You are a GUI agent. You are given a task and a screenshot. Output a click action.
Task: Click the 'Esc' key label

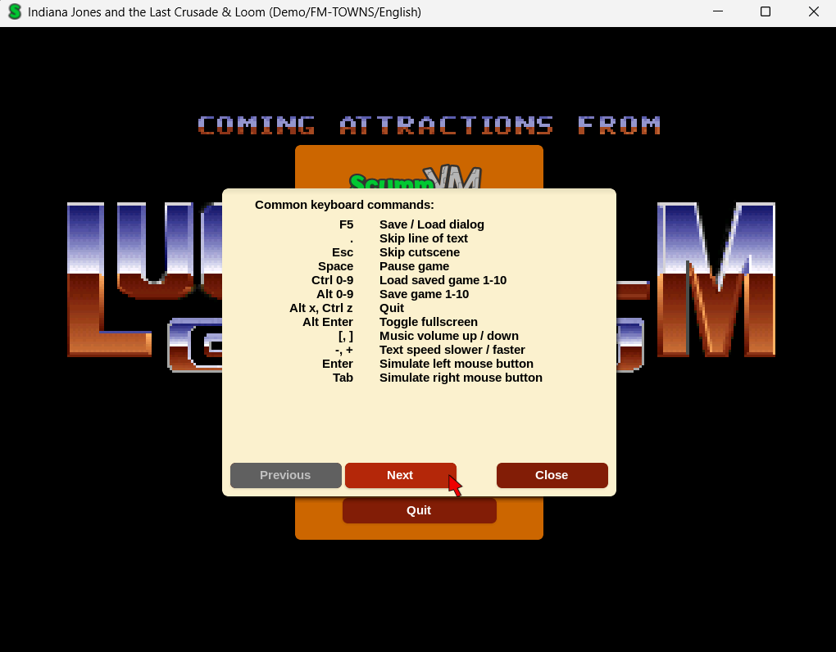[x=343, y=252]
